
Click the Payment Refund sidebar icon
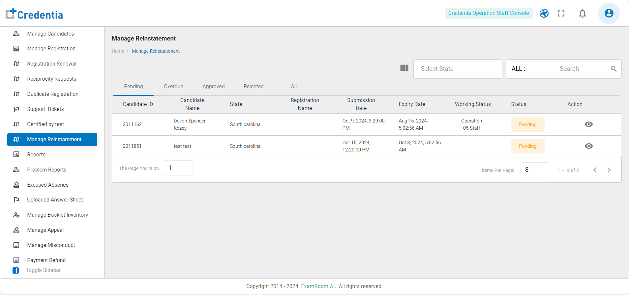(16, 260)
